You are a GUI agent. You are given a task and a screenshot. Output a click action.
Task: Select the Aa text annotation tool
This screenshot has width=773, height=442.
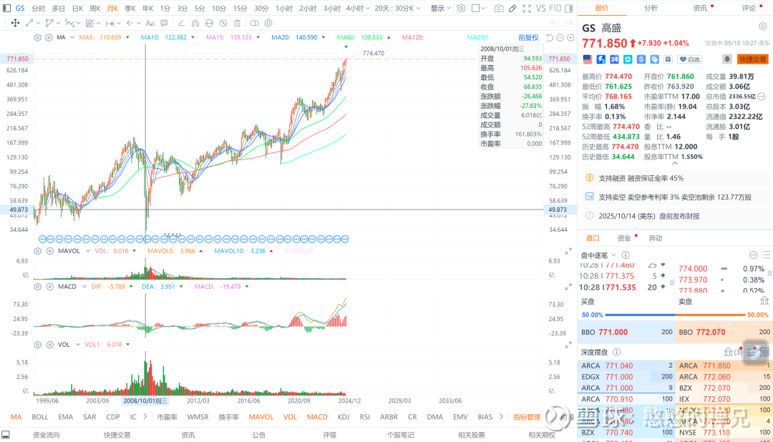point(150,23)
